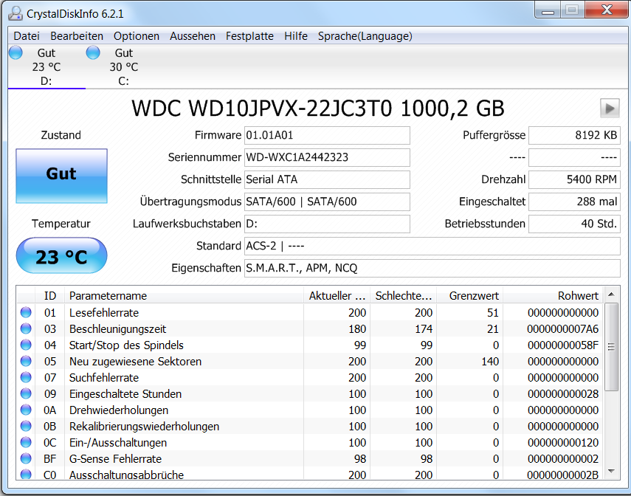Screen dimensions: 631x496
Task: Select the Drehwiederholungen parameter name
Action: coord(119,410)
